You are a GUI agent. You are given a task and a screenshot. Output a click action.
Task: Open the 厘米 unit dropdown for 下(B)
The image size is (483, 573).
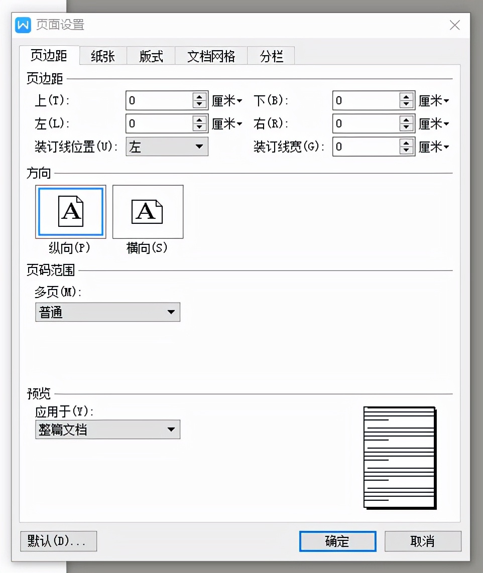tap(434, 100)
